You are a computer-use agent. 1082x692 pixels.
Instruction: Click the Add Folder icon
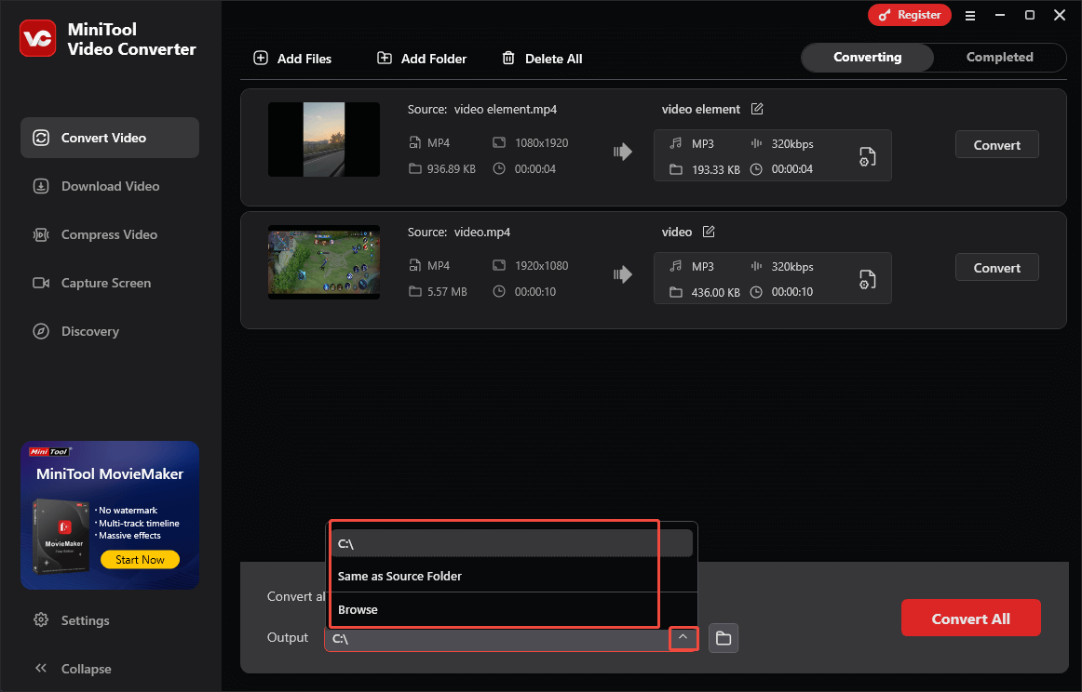coord(385,59)
